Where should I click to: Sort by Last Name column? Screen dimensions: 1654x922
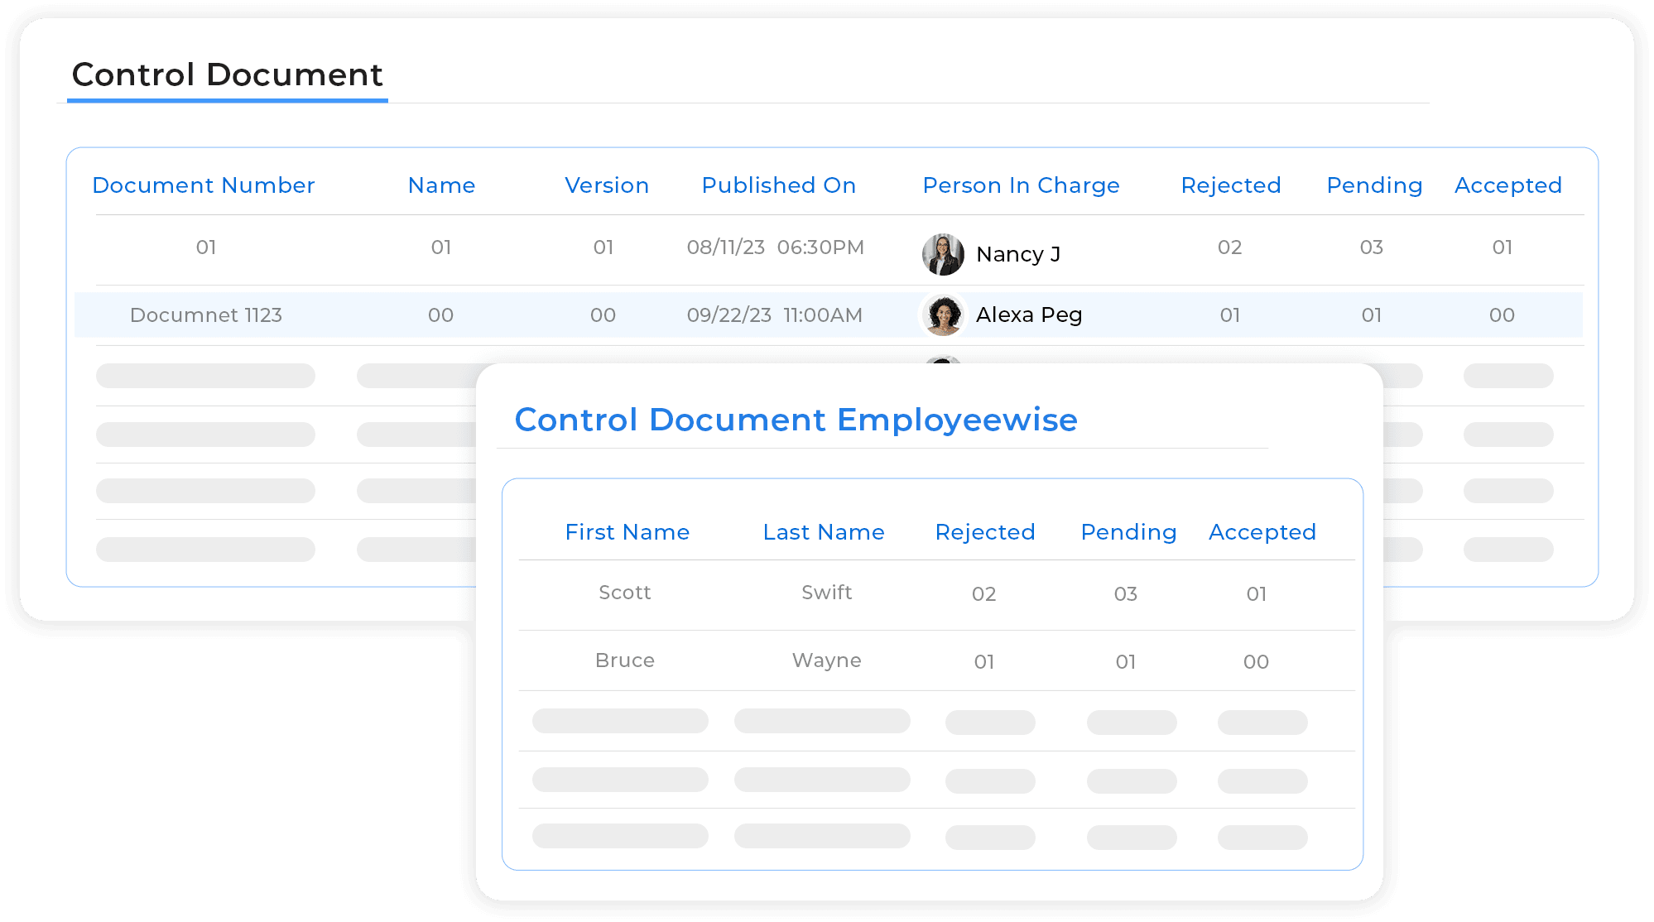coord(823,532)
